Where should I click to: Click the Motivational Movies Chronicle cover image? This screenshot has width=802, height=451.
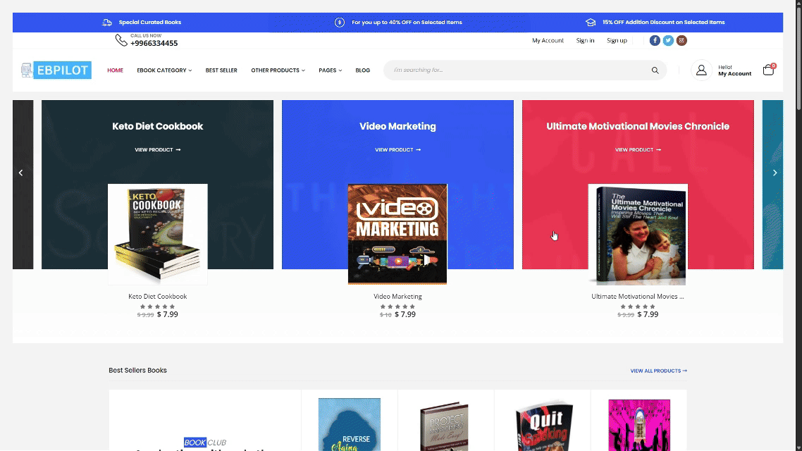point(638,234)
